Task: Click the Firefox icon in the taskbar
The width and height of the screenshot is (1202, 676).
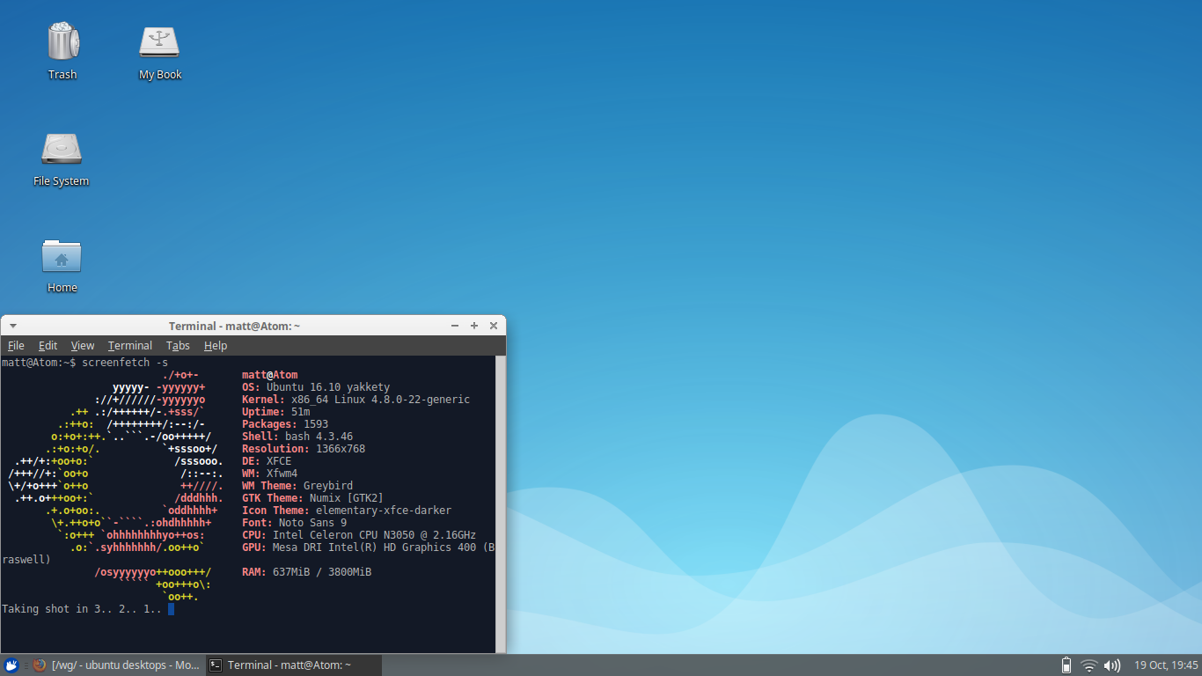Action: 40,665
